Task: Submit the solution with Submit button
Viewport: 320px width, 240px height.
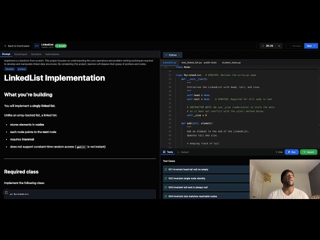Action: coord(308,152)
